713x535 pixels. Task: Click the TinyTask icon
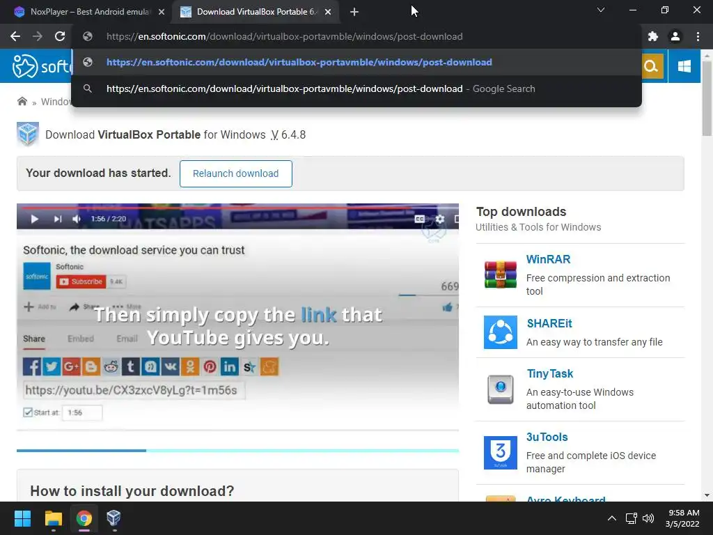pos(500,389)
